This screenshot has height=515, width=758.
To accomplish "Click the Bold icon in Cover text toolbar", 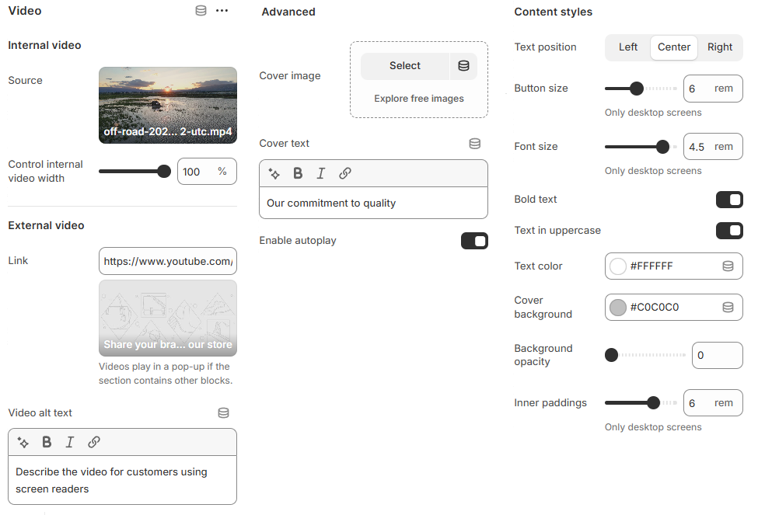I will pyautogui.click(x=298, y=173).
